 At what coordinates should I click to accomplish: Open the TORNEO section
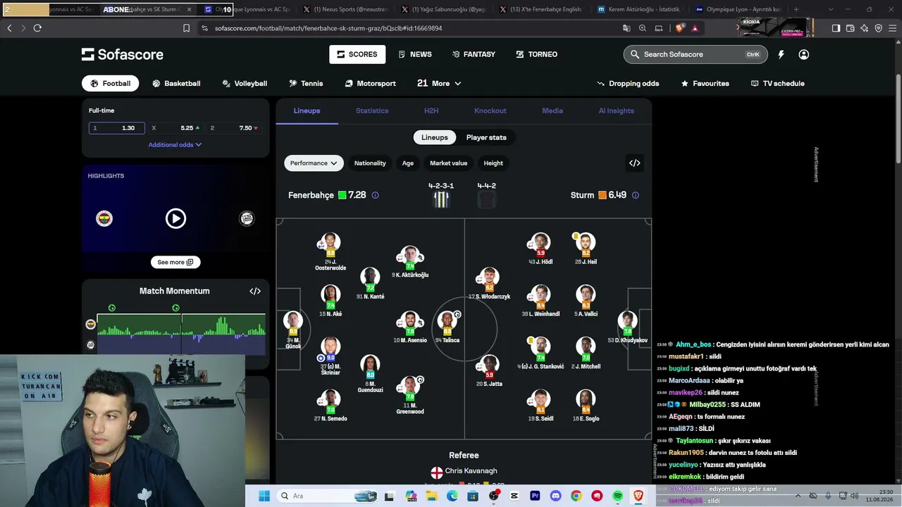coord(537,54)
